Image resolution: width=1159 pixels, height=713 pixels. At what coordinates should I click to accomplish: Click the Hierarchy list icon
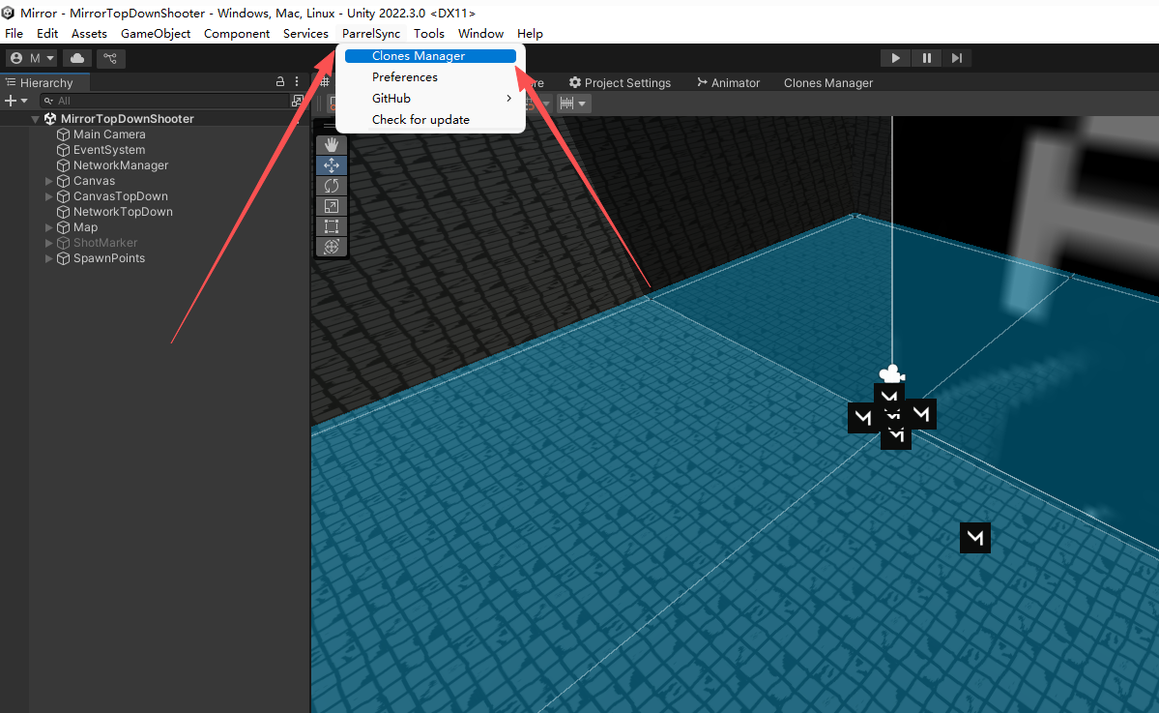coord(11,82)
